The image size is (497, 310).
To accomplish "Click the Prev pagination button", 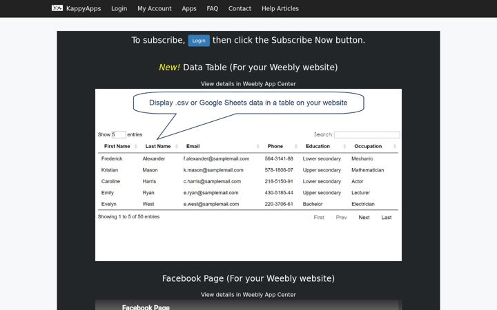I will pyautogui.click(x=342, y=217).
